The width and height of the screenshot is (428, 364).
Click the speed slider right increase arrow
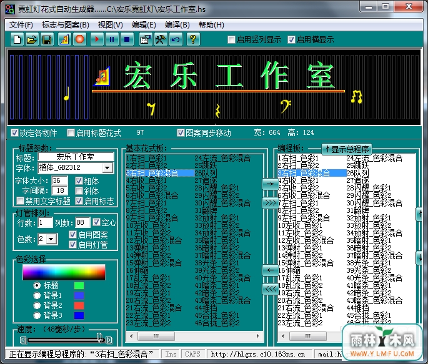pos(109,340)
